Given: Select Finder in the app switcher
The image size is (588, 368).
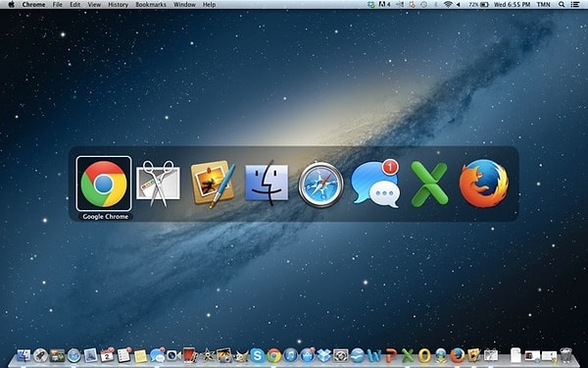Looking at the screenshot, I should (x=267, y=184).
